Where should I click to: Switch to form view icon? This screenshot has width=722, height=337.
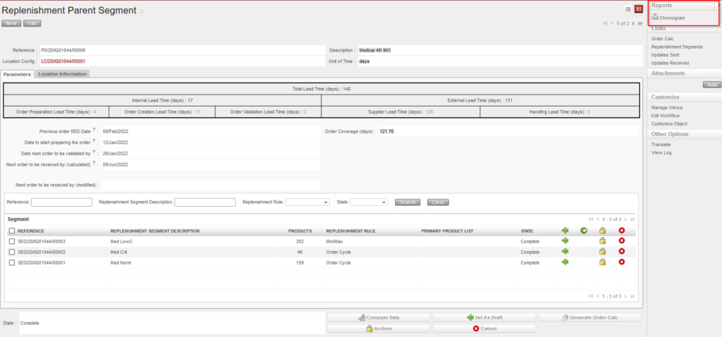point(638,9)
